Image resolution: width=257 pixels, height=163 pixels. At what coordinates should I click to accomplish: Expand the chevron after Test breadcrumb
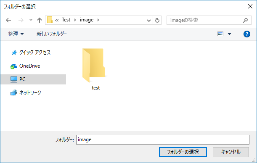[75, 20]
